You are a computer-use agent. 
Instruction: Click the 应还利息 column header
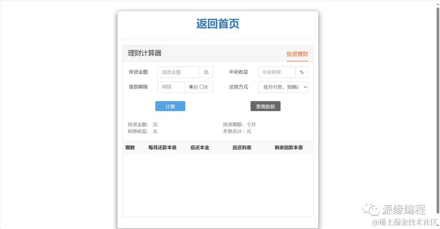pos(242,148)
